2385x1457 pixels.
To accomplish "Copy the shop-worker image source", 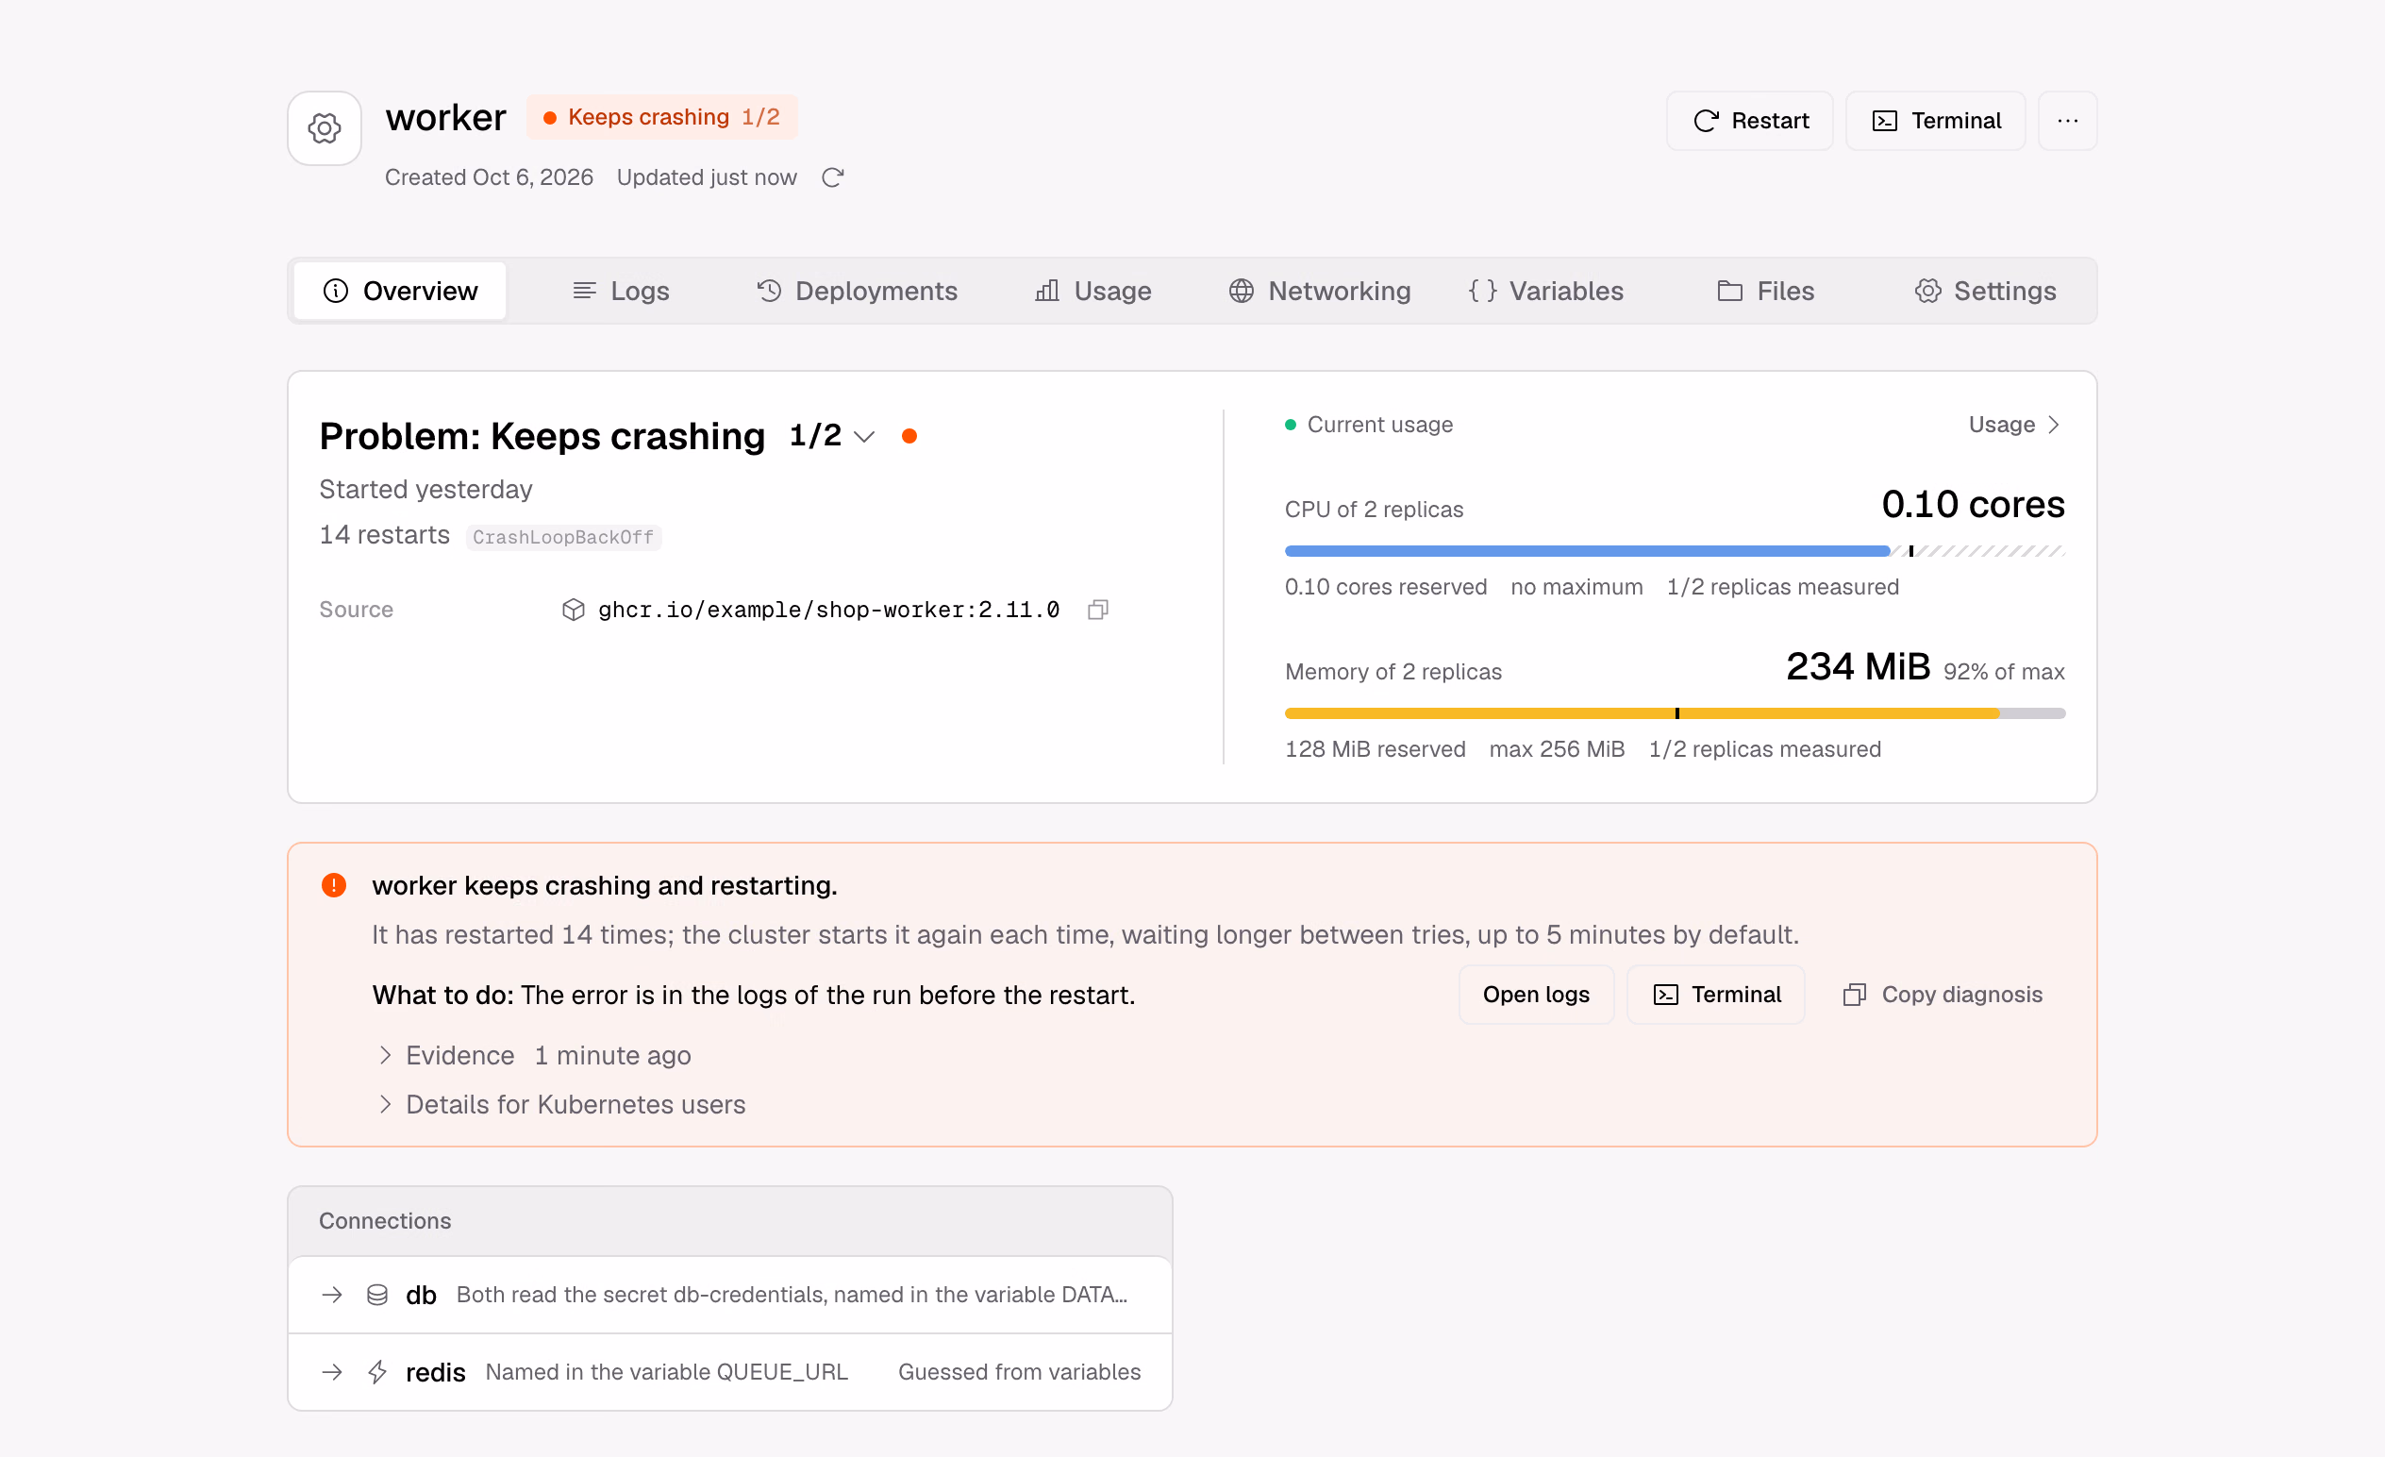I will [1097, 609].
